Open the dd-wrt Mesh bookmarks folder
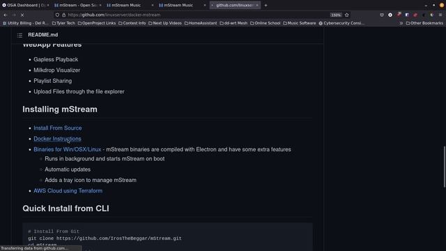Screen dimensions: 446x251 pyautogui.click(x=233, y=23)
